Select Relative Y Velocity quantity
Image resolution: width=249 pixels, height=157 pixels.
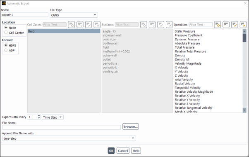(x=187, y=100)
